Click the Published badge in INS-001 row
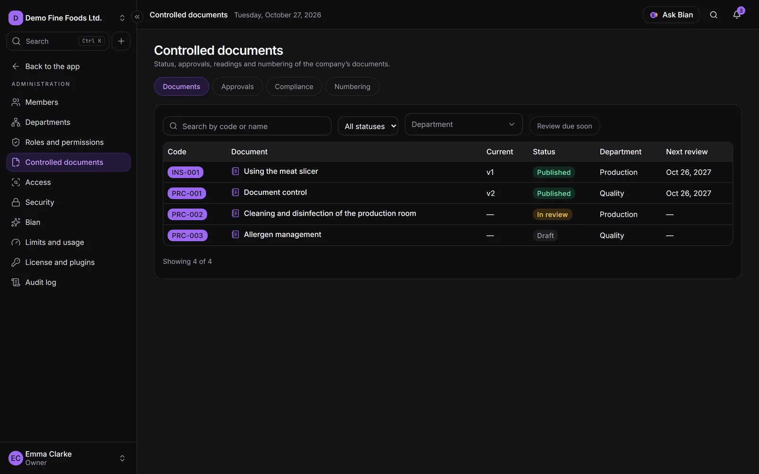The height and width of the screenshot is (474, 759). [x=554, y=173]
